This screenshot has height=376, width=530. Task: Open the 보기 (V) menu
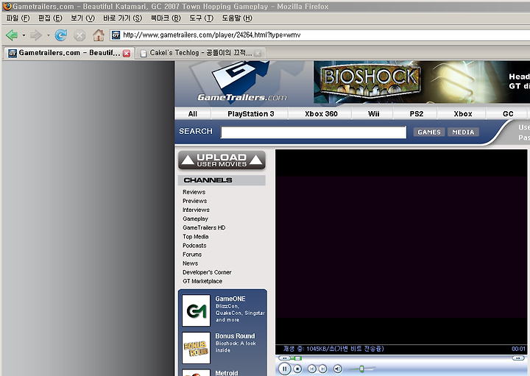82,18
